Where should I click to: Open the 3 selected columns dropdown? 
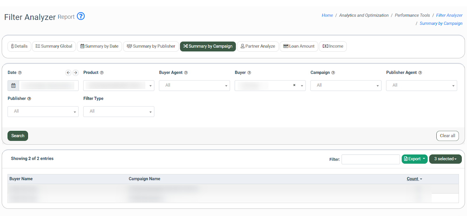coord(445,159)
